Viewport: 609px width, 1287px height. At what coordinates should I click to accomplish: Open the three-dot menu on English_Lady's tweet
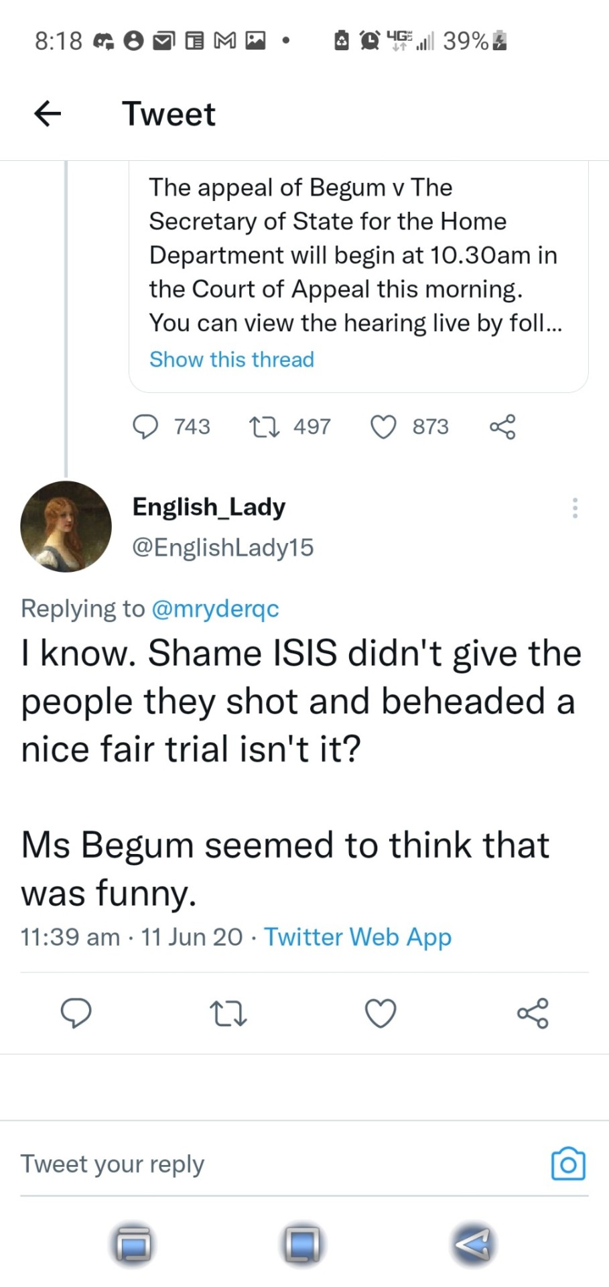(x=575, y=508)
